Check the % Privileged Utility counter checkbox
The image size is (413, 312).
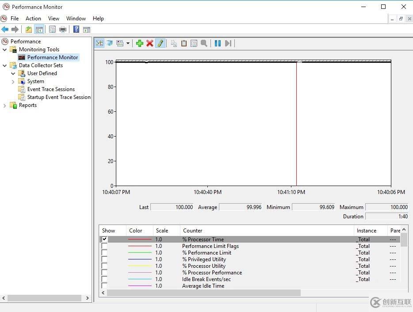pyautogui.click(x=104, y=259)
